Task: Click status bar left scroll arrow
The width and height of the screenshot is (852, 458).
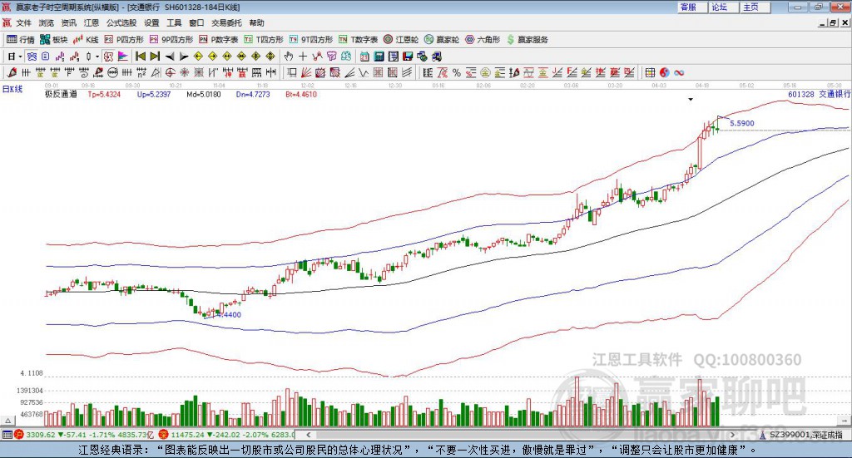Action: point(309,435)
